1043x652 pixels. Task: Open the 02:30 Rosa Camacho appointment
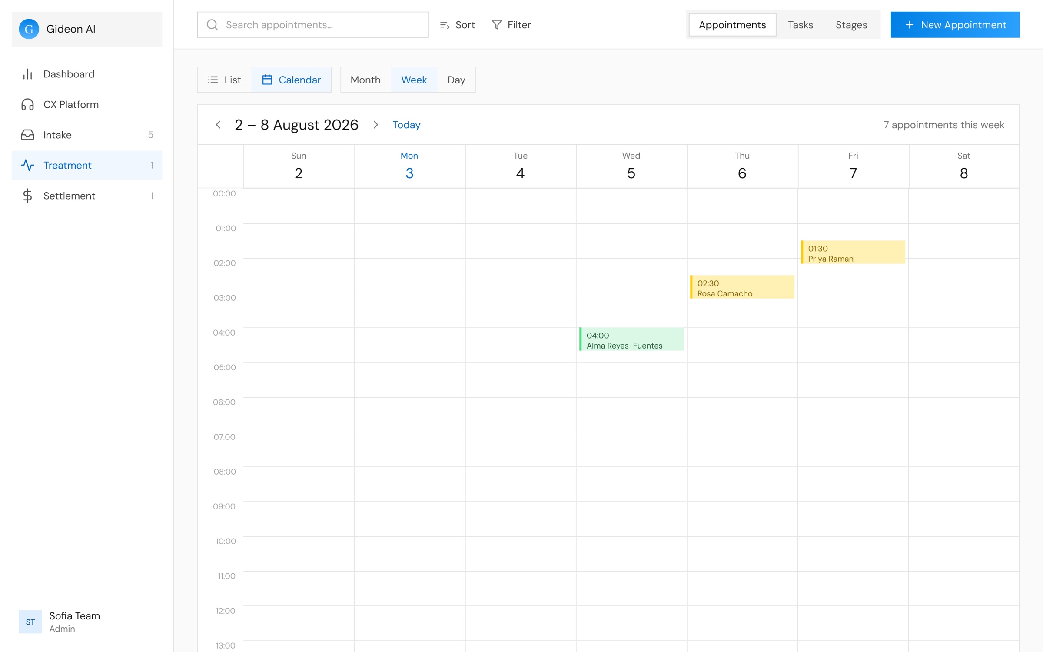pyautogui.click(x=742, y=287)
